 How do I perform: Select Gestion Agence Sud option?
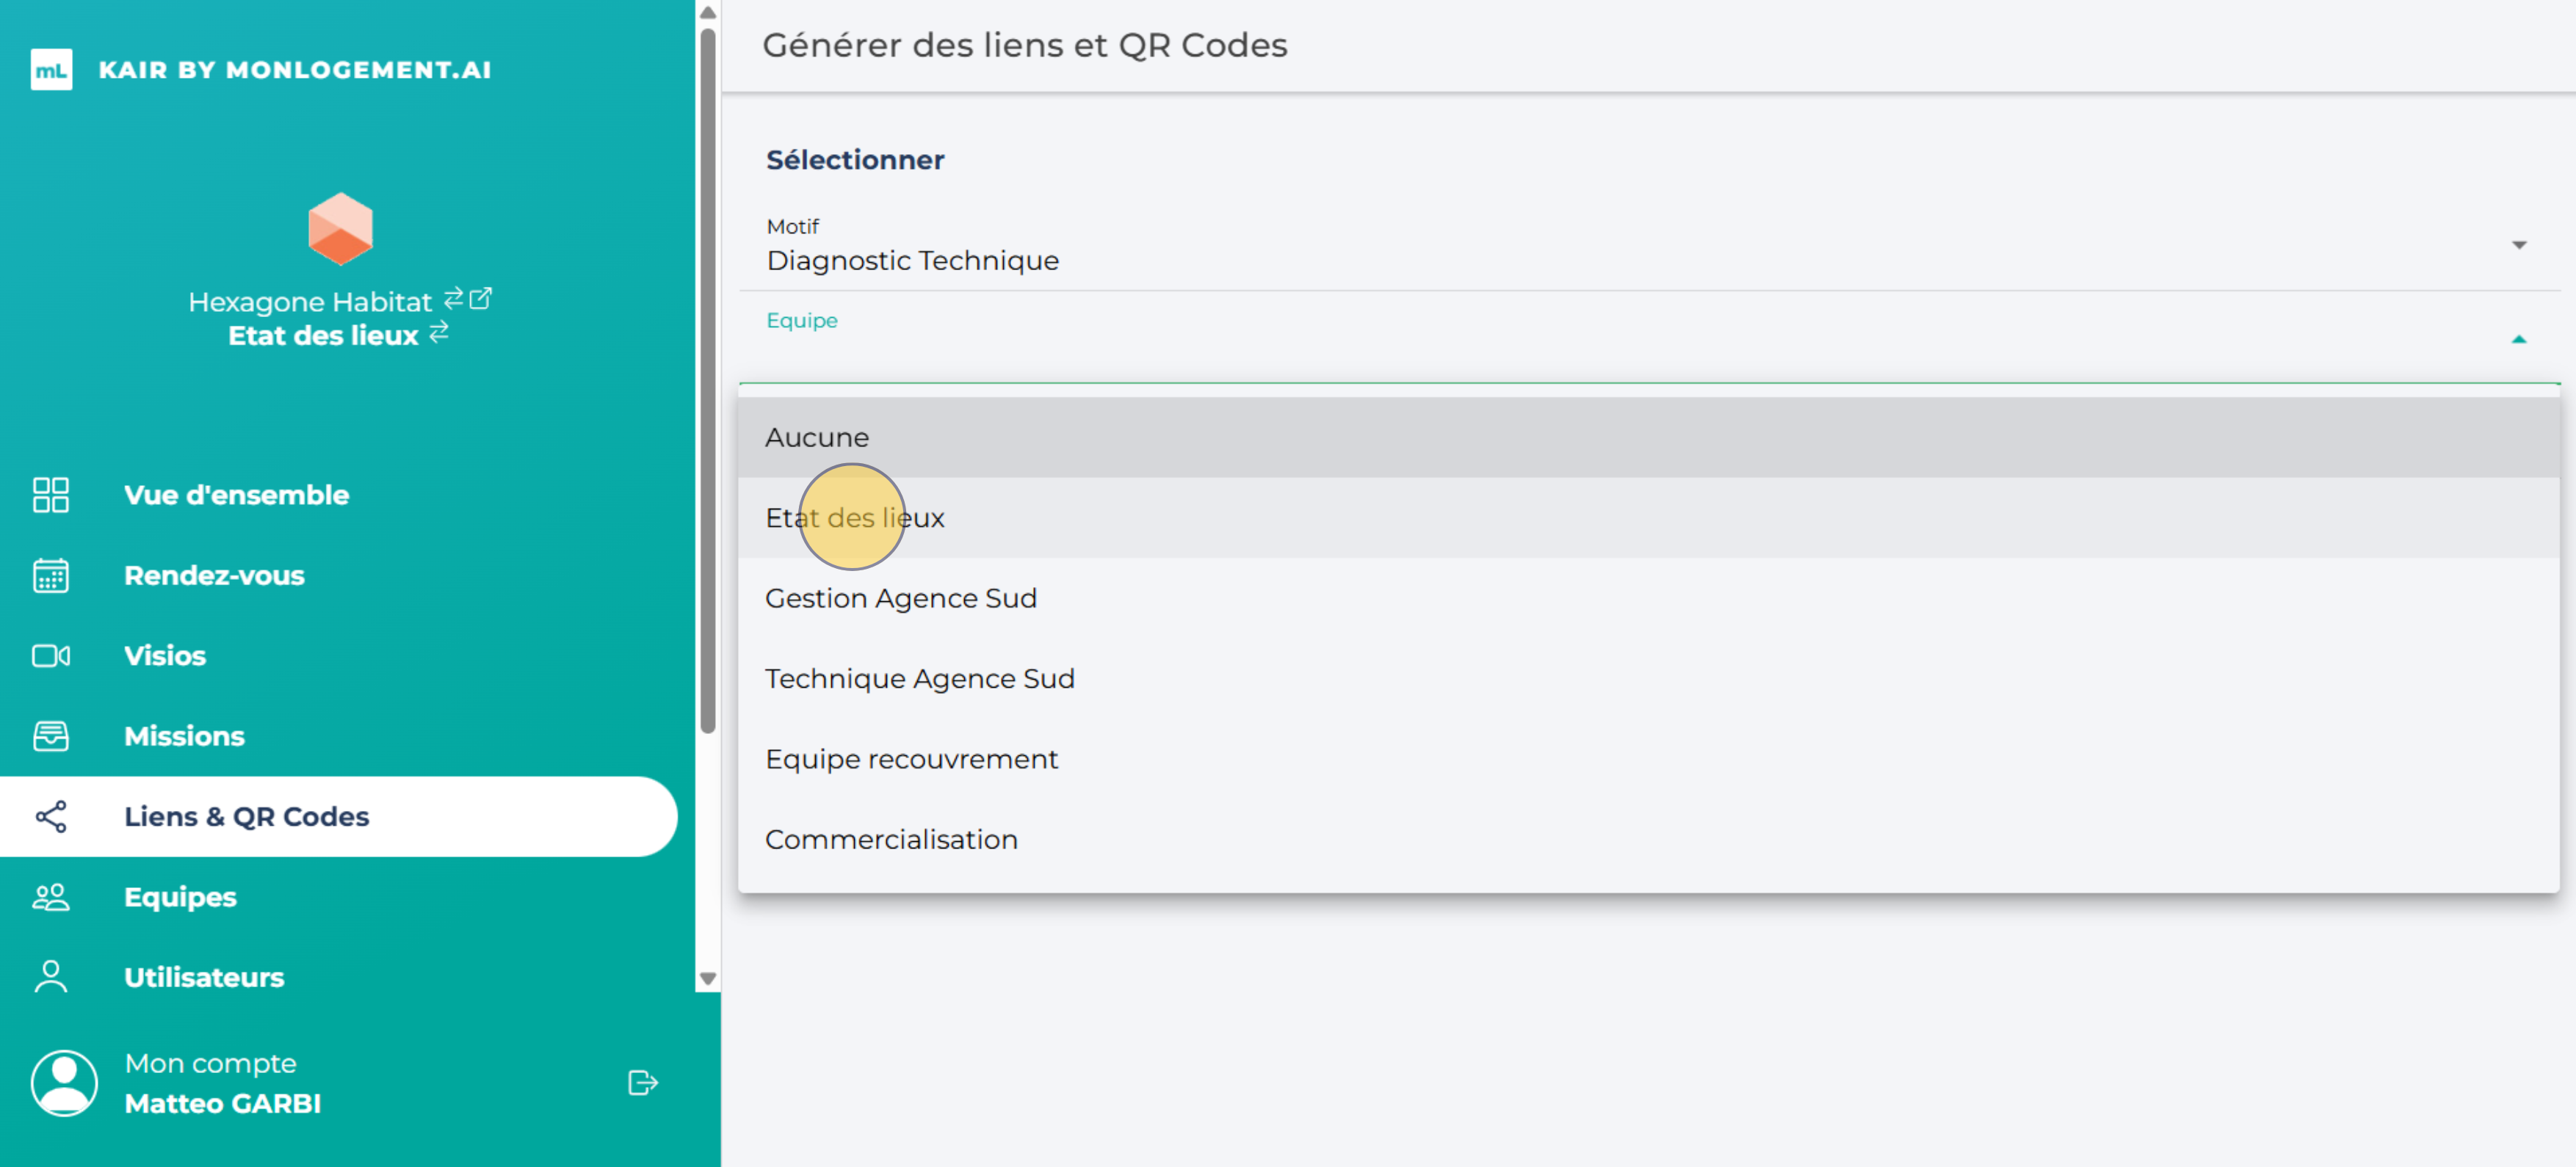tap(900, 598)
